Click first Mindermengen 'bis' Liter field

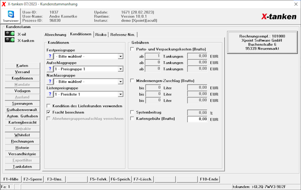click(153, 88)
